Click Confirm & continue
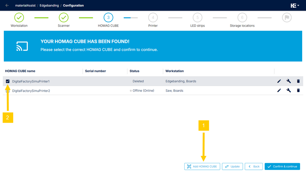 (282, 166)
